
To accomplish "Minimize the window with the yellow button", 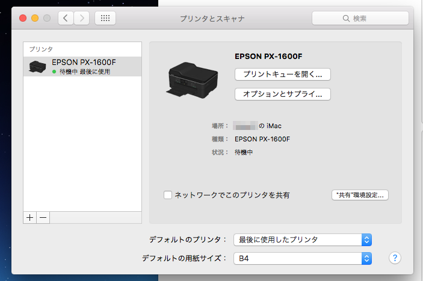I will click(x=35, y=18).
